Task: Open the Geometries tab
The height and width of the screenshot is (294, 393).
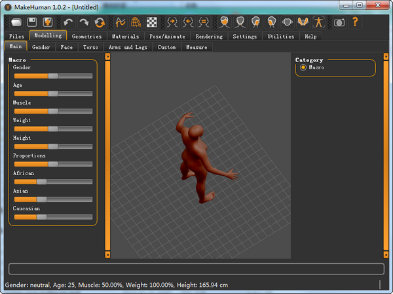Action: coord(86,37)
